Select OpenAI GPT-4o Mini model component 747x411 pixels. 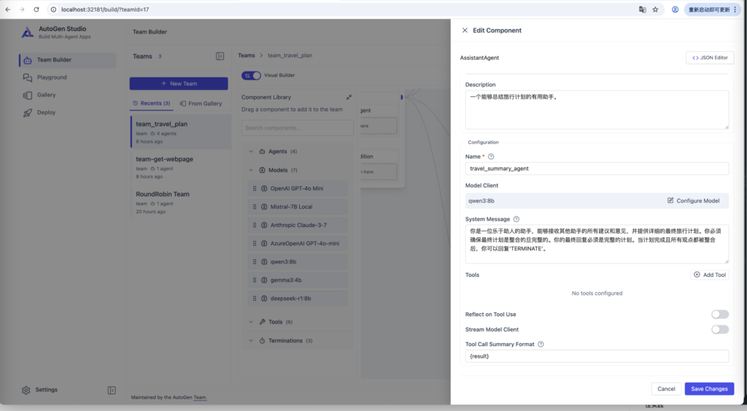[298, 188]
